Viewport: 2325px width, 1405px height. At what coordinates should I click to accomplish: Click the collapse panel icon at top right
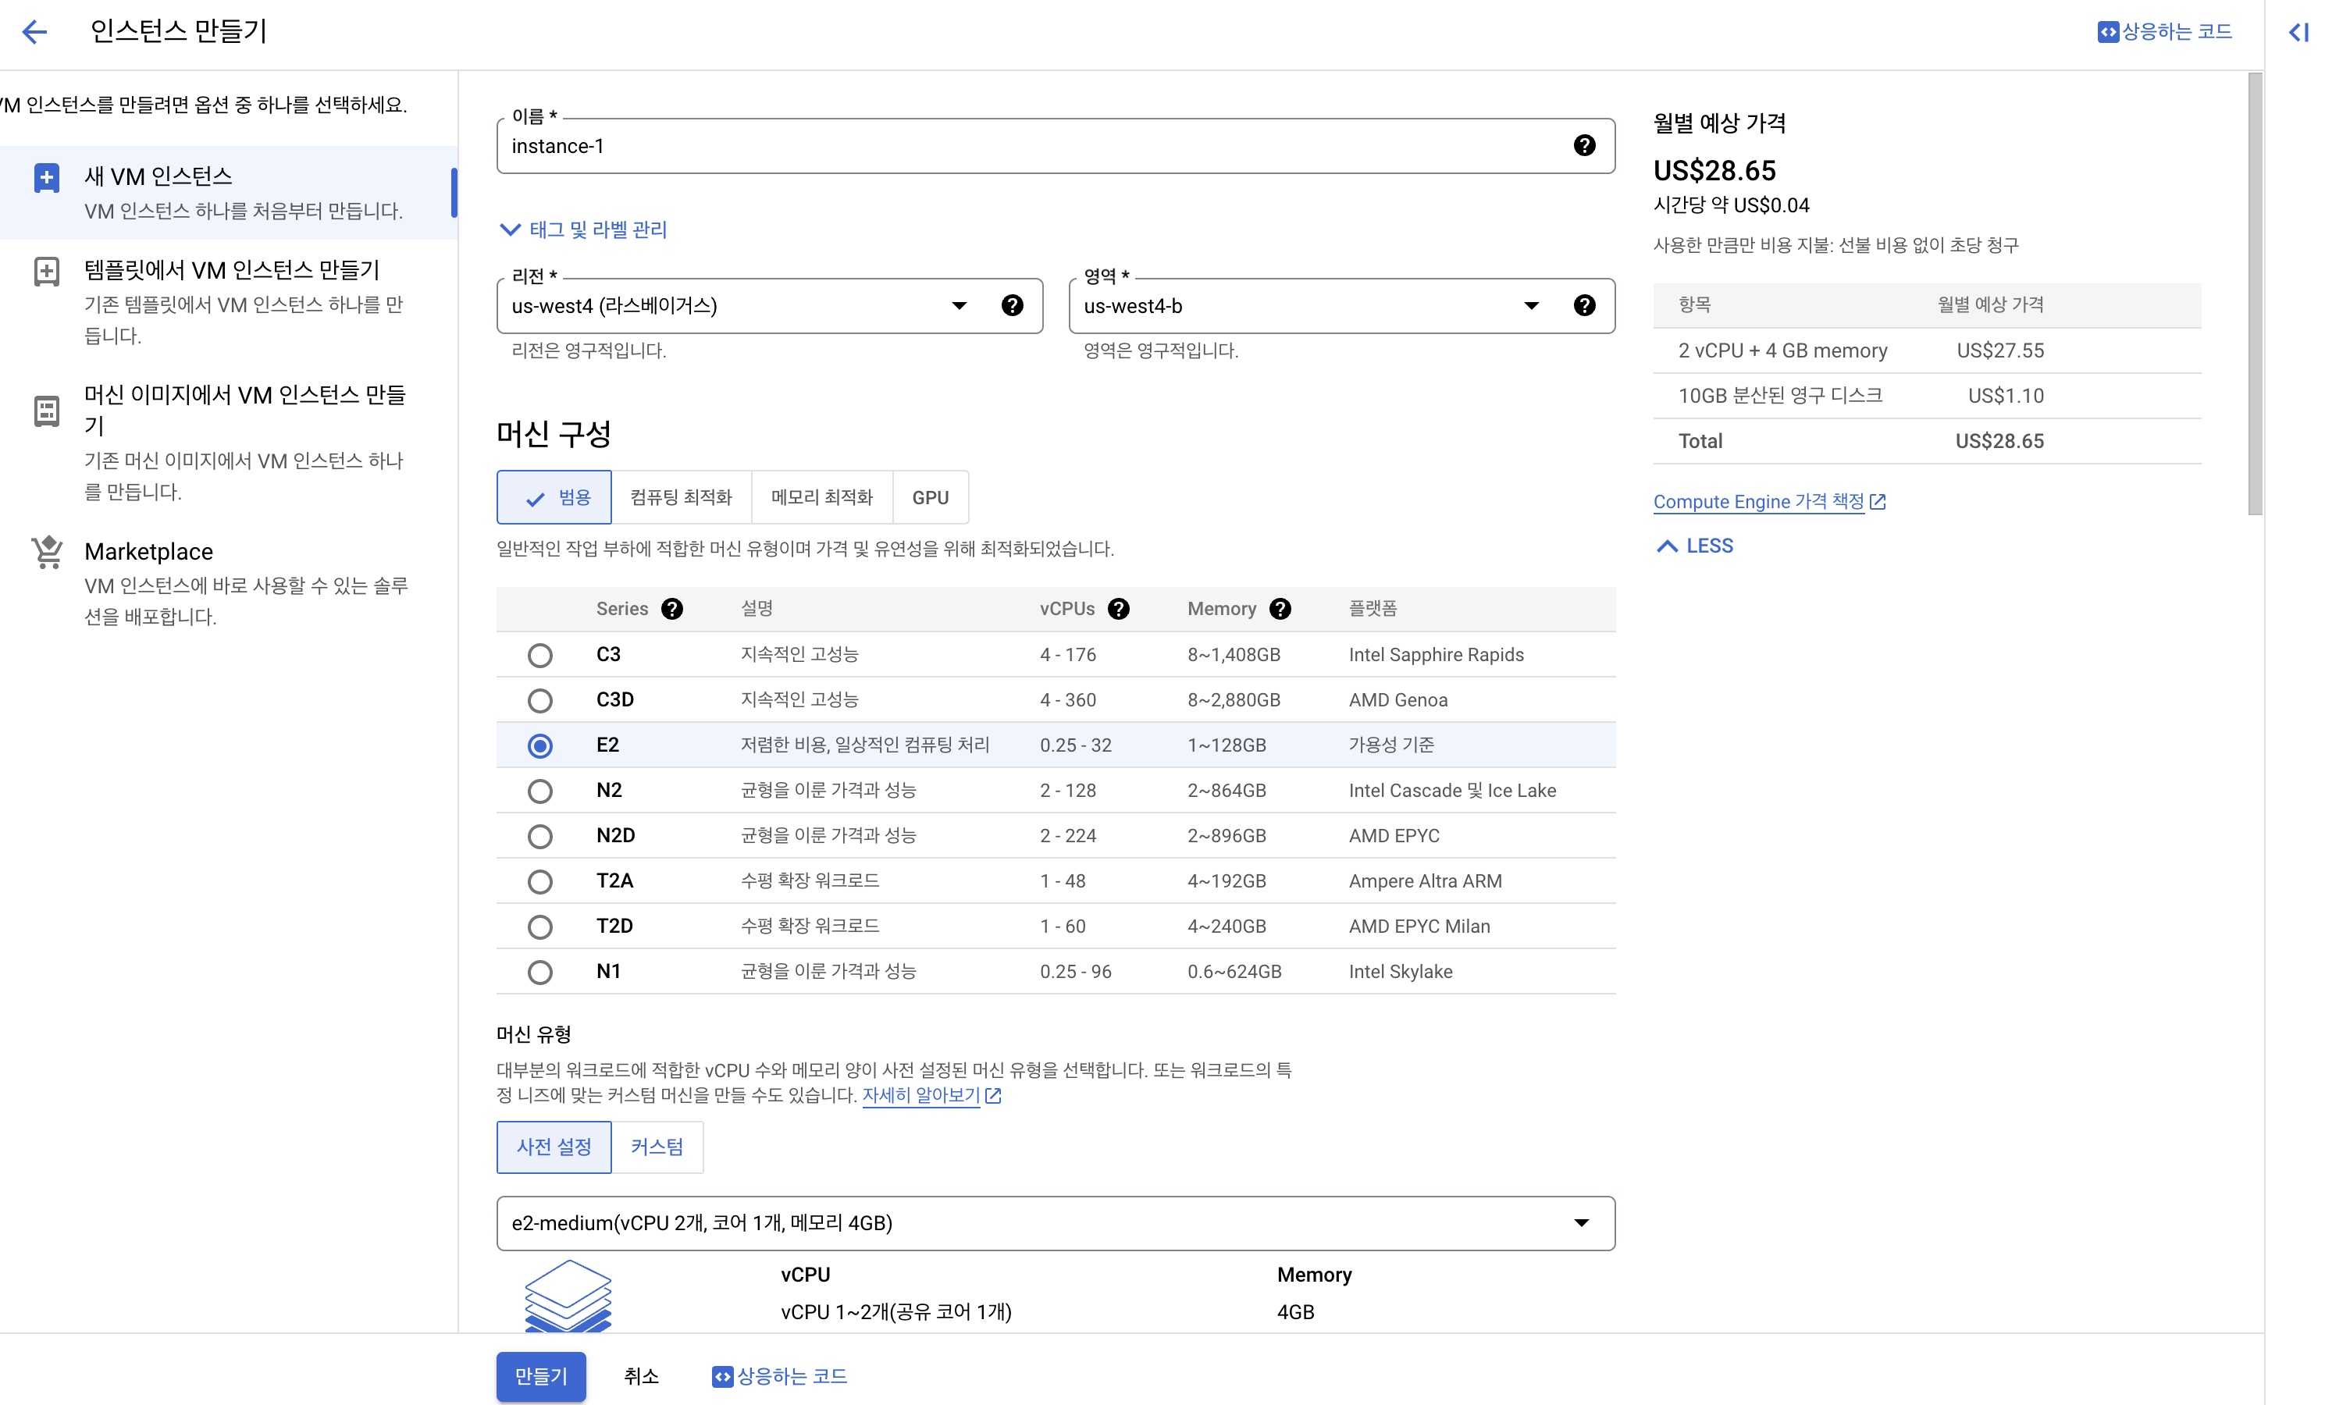(x=2298, y=32)
